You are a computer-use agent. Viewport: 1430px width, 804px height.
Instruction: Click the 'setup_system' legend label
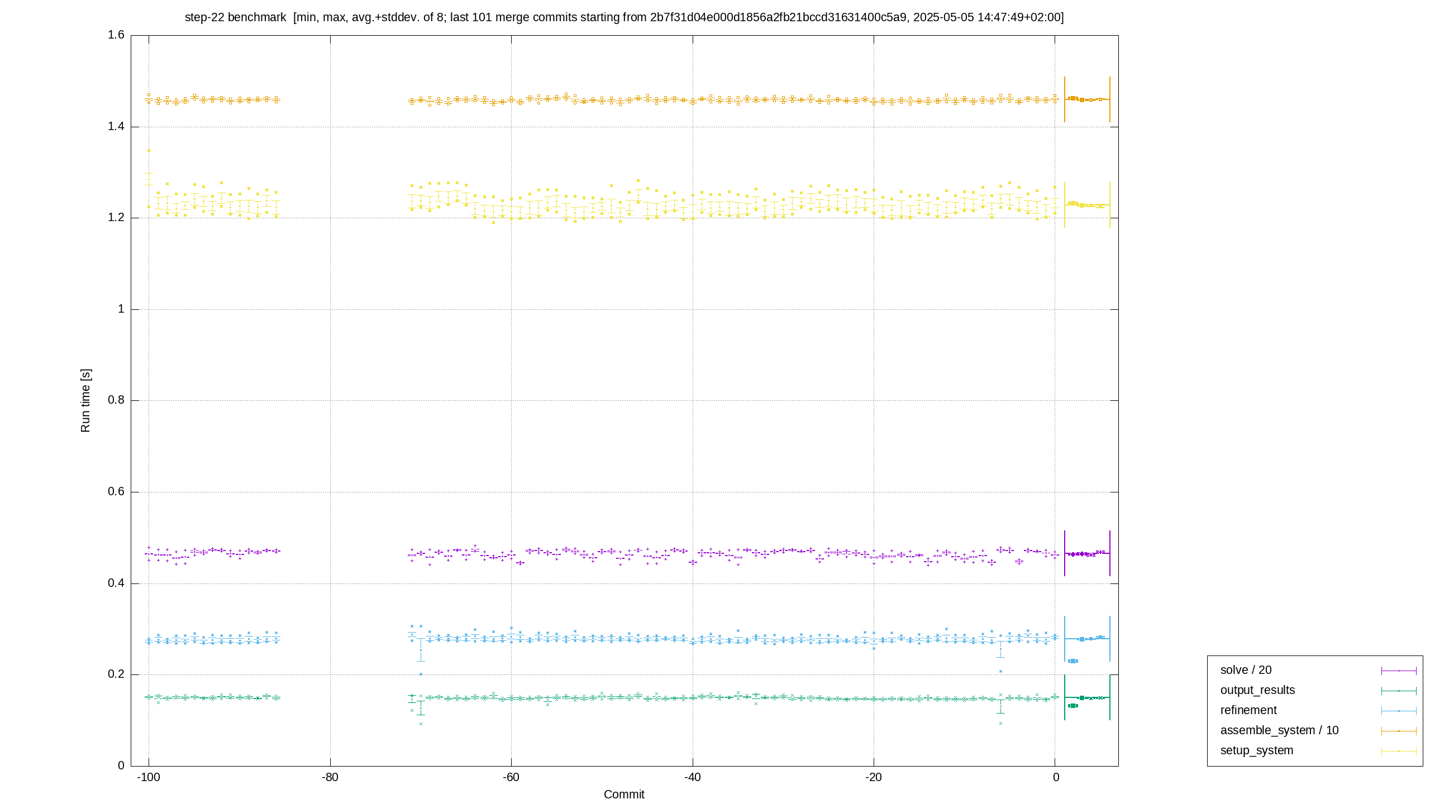[1257, 750]
